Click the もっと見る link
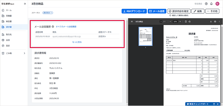 [77, 42]
